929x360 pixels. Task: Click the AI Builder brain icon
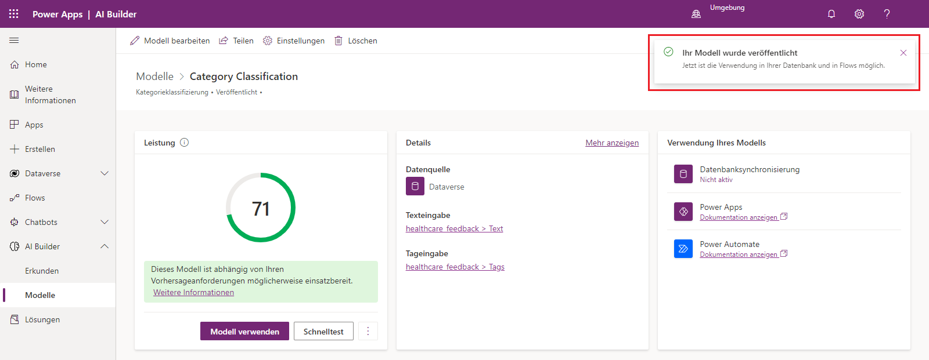click(x=15, y=246)
